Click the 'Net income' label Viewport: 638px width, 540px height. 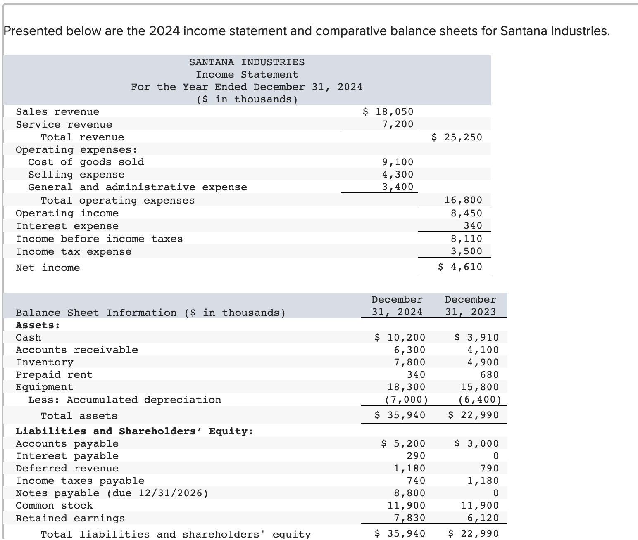[x=48, y=268]
